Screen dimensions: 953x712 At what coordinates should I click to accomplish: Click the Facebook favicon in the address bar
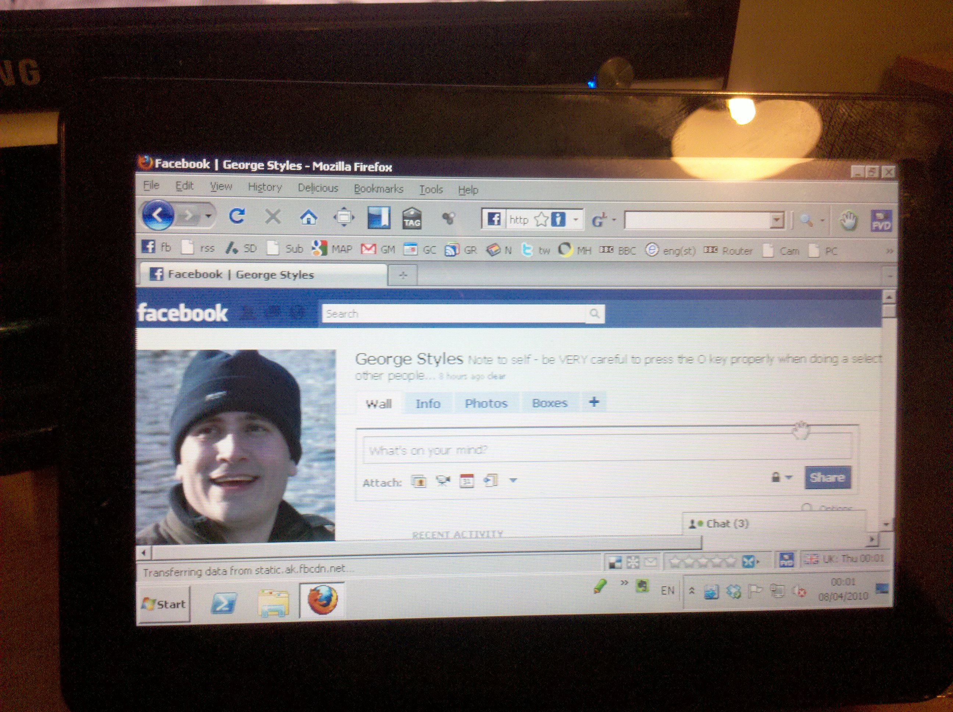pos(494,220)
